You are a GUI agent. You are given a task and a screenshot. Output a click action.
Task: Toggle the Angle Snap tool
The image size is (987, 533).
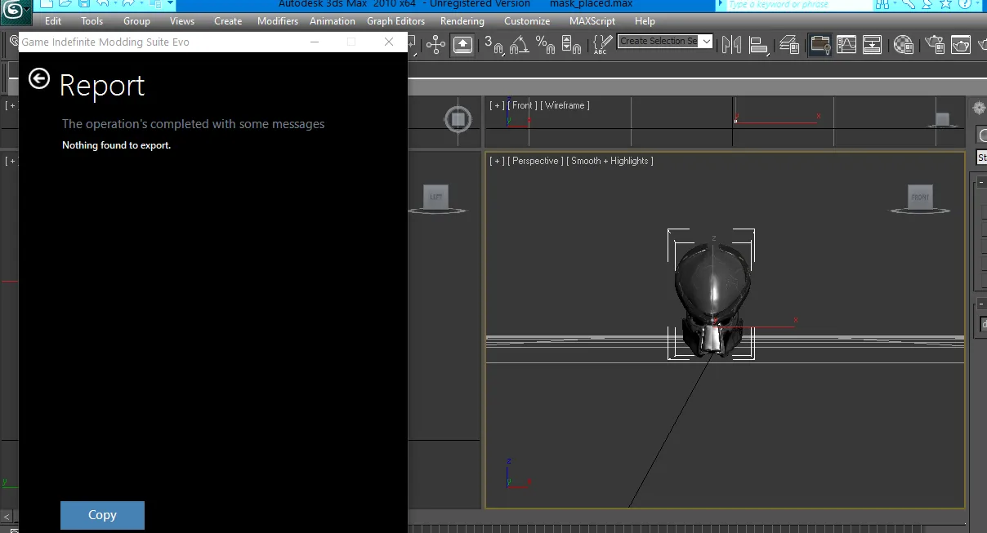(x=519, y=45)
